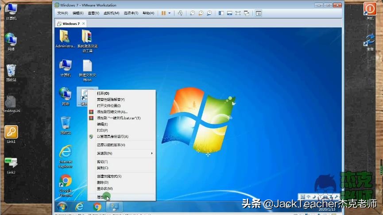Select host desktop 关机 shortcut icon

(370, 11)
